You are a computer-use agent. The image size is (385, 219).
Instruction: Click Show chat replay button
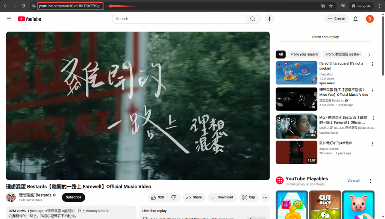pyautogui.click(x=325, y=37)
